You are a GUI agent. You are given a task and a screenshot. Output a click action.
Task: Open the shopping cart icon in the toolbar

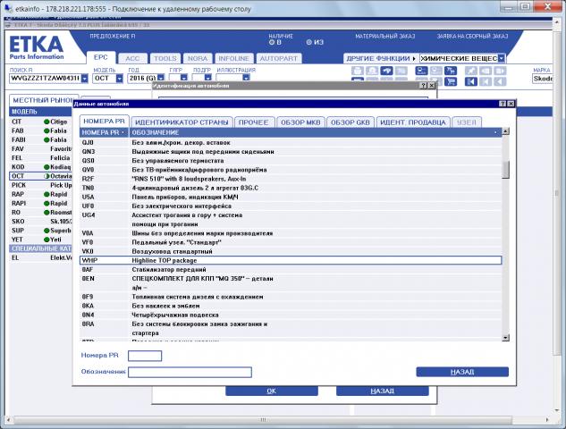(x=451, y=81)
